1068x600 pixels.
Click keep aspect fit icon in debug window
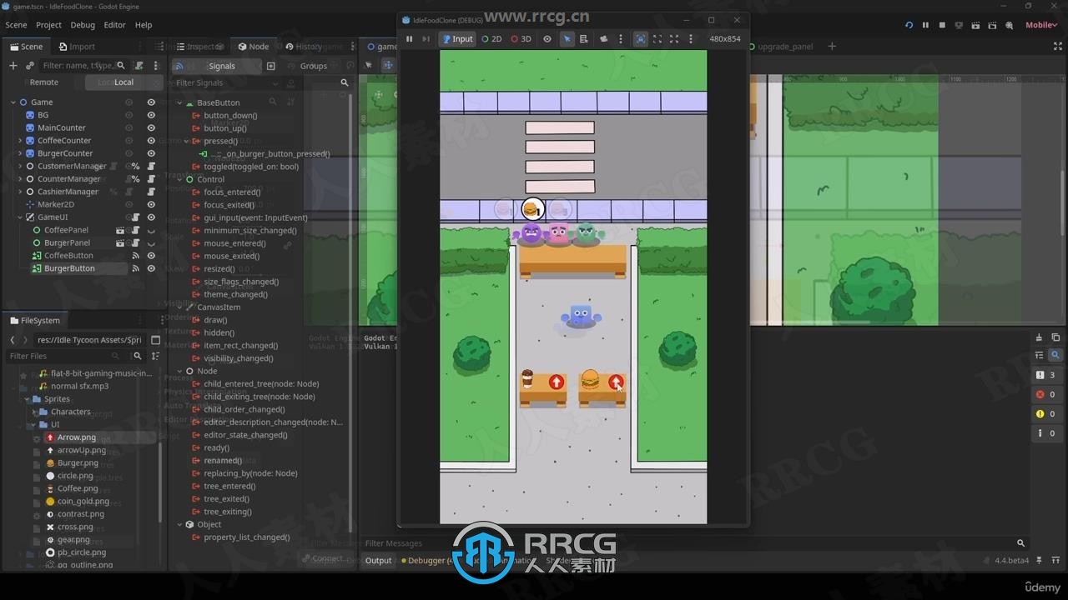point(657,39)
